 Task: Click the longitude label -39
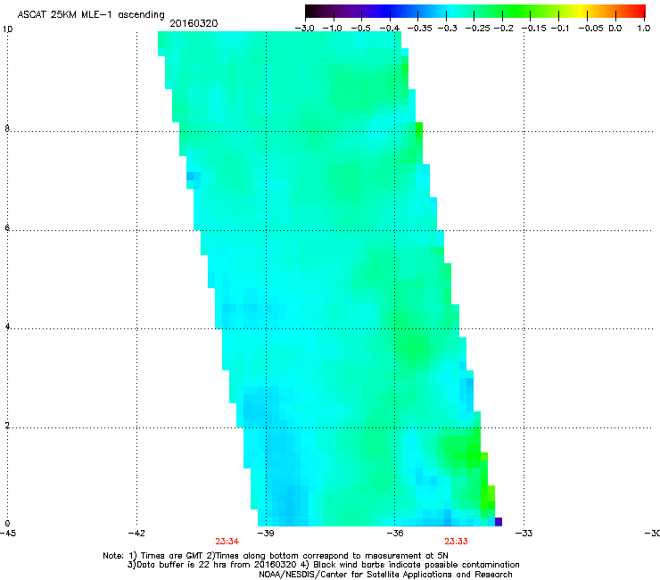266,534
